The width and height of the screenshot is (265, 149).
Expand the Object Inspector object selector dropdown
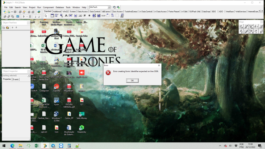(x=29, y=76)
